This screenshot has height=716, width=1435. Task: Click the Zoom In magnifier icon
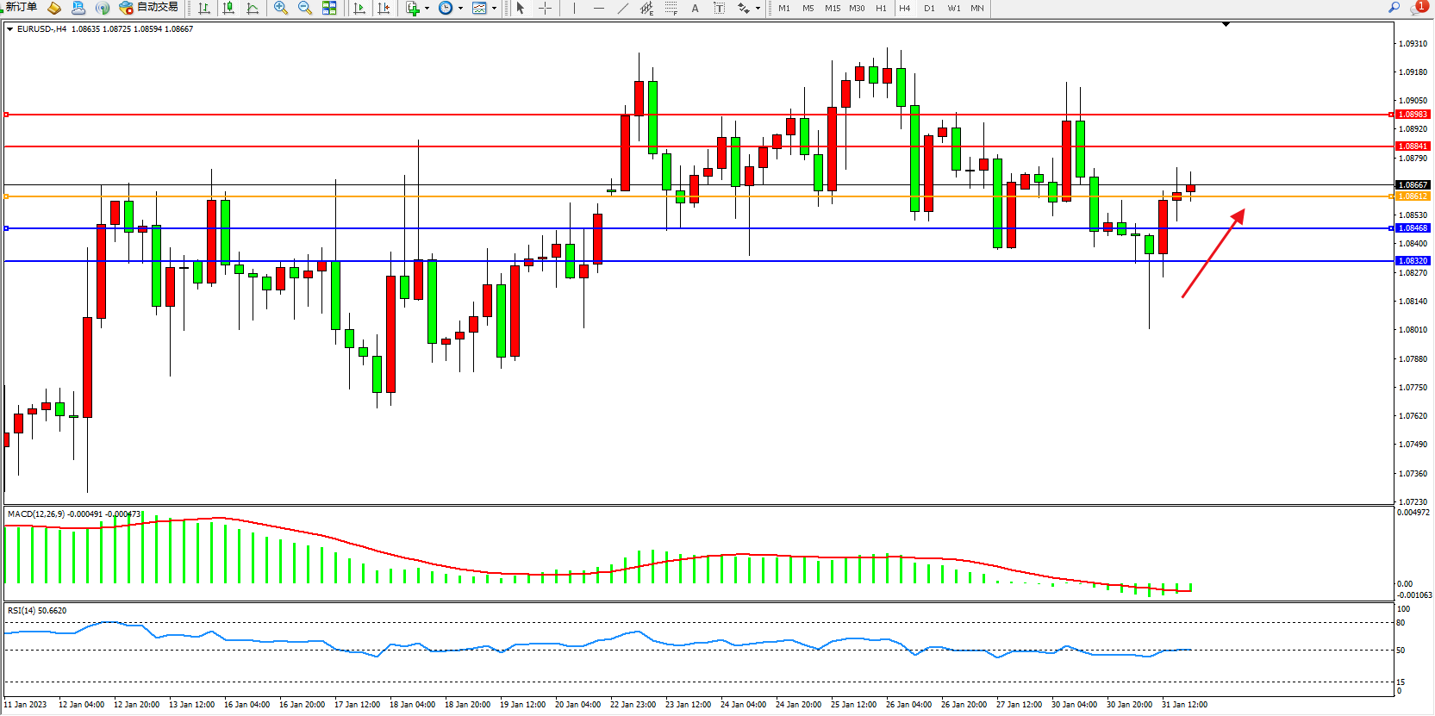pyautogui.click(x=281, y=8)
